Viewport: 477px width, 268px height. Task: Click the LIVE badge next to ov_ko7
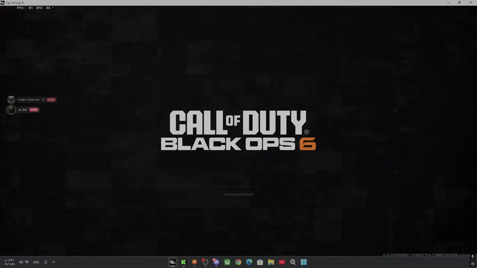pyautogui.click(x=34, y=110)
